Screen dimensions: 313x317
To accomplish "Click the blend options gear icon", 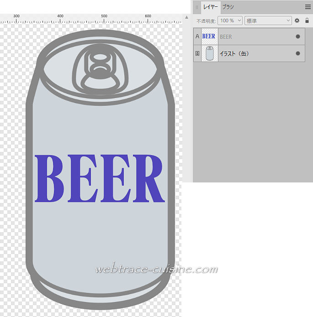I will pyautogui.click(x=297, y=21).
